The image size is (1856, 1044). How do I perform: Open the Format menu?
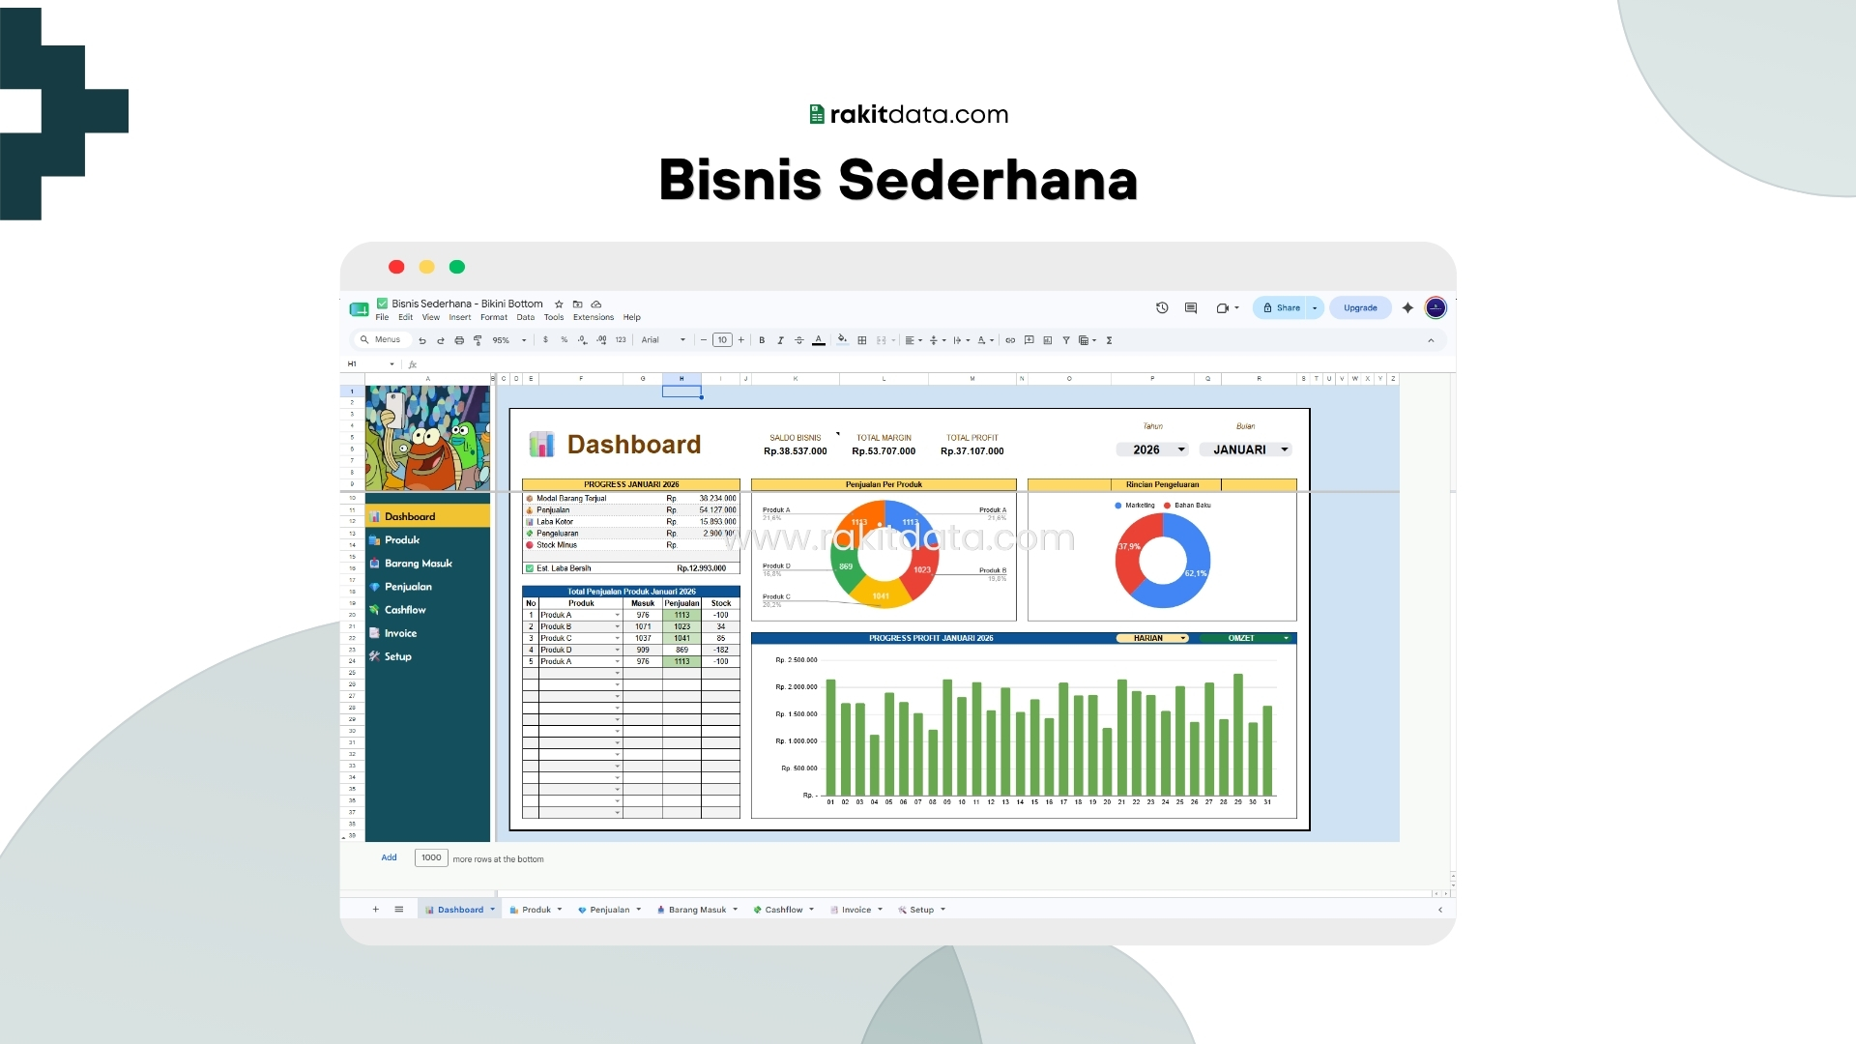pyautogui.click(x=494, y=317)
